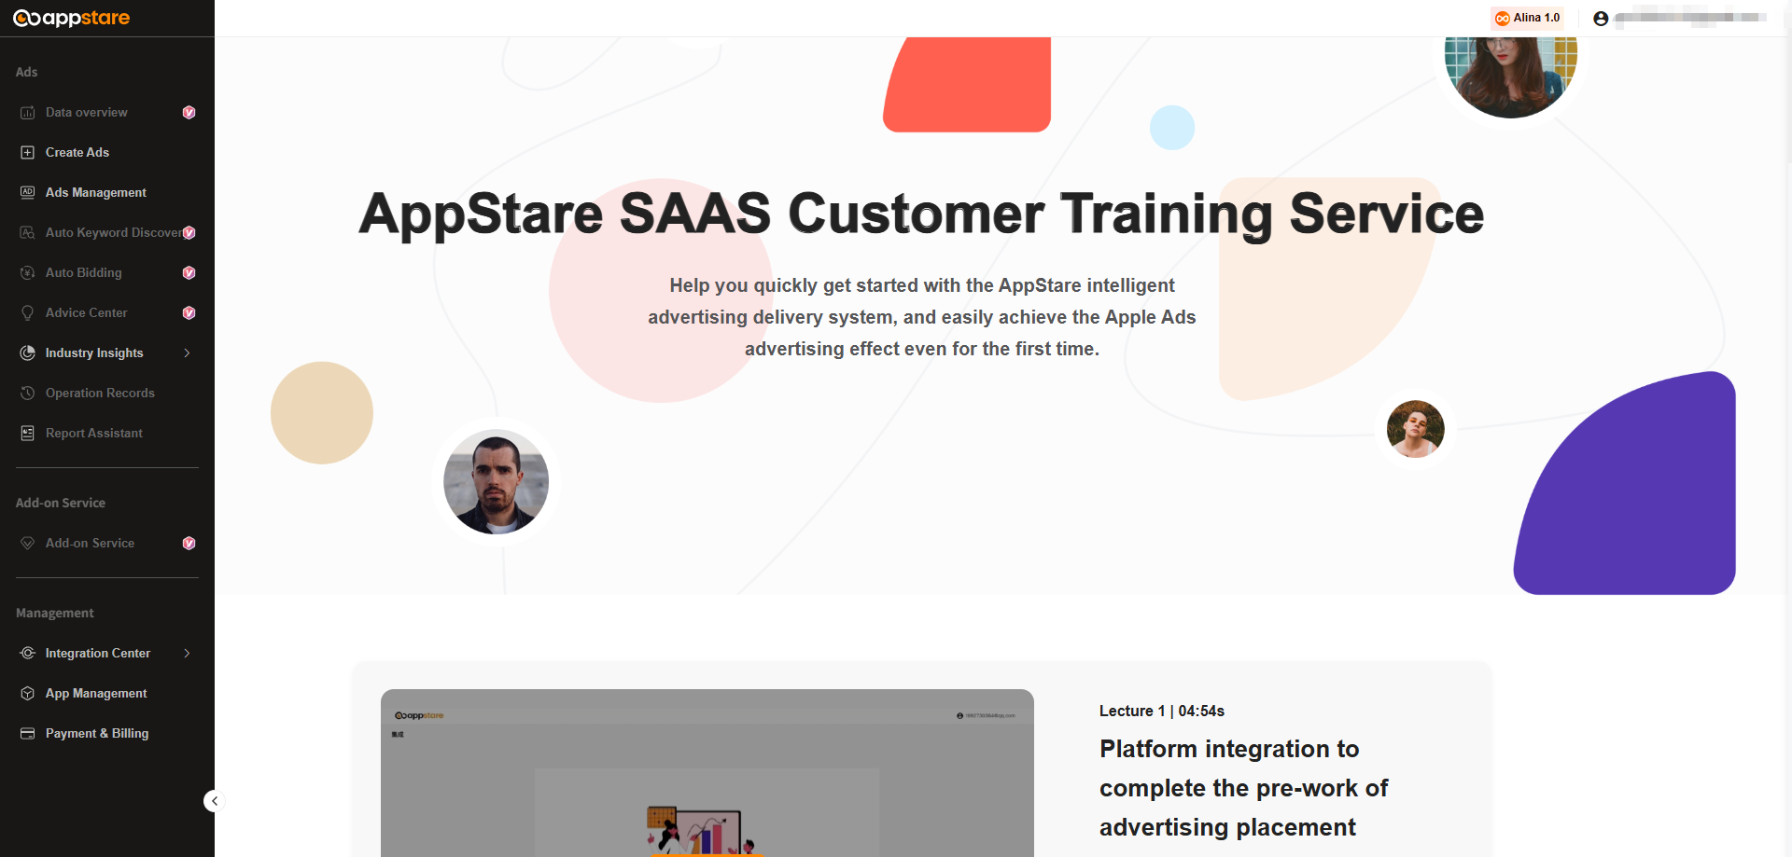
Task: Click the Data overview chart icon
Action: tap(28, 113)
